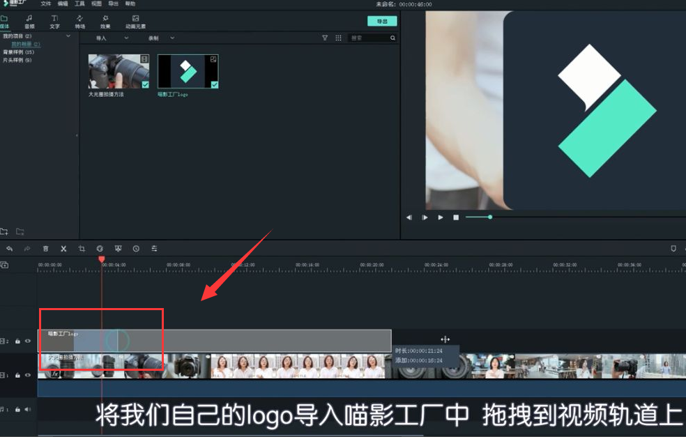
Task: Open the 工具 menu
Action: tap(79, 4)
